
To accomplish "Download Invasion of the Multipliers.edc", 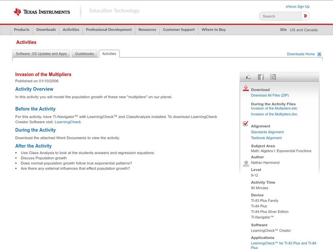I will coord(274,108).
